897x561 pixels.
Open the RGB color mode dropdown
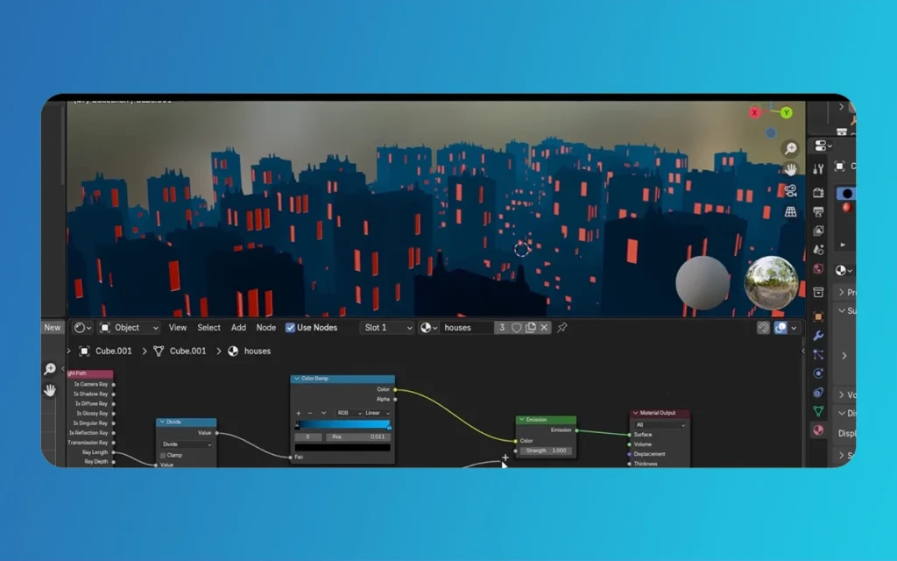pos(349,413)
